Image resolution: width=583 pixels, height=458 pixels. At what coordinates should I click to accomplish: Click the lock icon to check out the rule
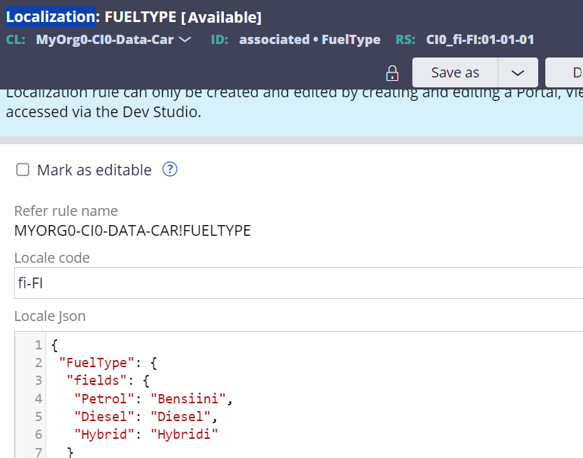click(392, 73)
